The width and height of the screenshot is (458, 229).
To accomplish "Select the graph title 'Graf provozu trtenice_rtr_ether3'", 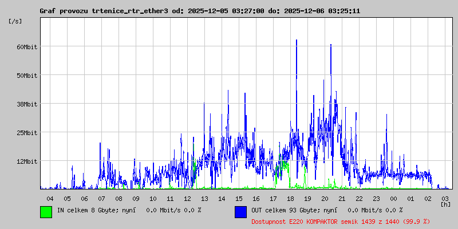I will click(x=104, y=11).
